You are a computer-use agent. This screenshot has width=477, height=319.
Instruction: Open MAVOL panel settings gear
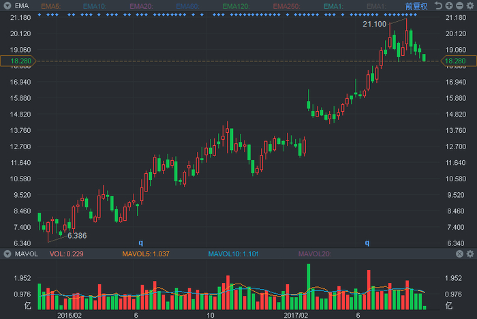[x=470, y=254]
